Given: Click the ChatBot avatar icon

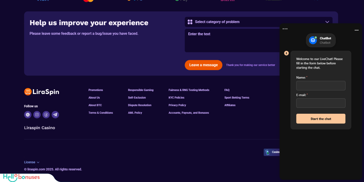Looking at the screenshot, I should (313, 40).
